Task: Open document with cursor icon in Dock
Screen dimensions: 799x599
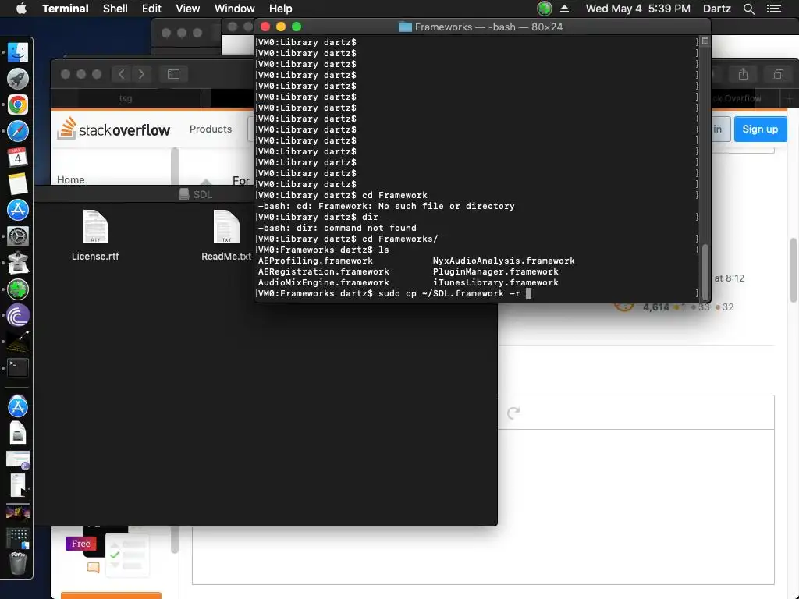Action: pyautogui.click(x=18, y=485)
